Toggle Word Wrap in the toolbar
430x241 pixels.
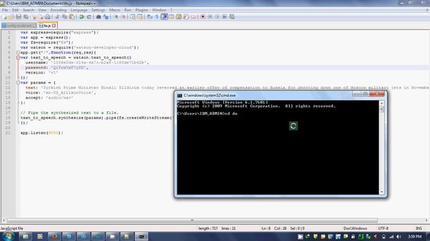click(x=150, y=17)
